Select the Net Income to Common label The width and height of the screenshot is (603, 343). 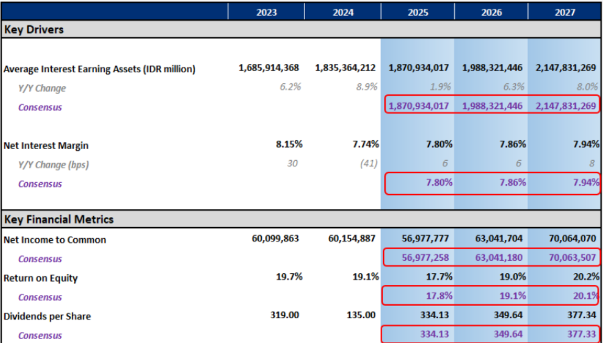(55, 240)
